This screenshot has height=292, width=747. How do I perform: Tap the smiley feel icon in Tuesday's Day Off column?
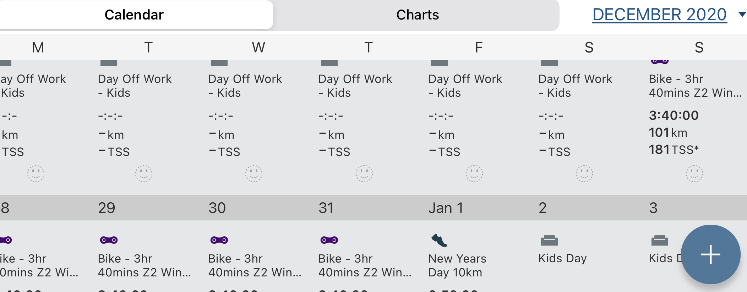click(x=144, y=174)
